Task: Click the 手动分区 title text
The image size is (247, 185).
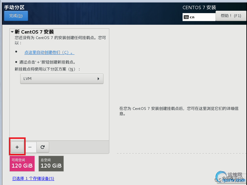Action: (14, 7)
